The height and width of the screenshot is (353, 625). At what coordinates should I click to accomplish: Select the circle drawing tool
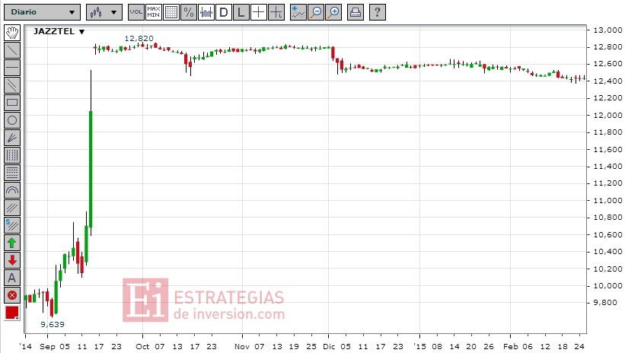click(12, 120)
